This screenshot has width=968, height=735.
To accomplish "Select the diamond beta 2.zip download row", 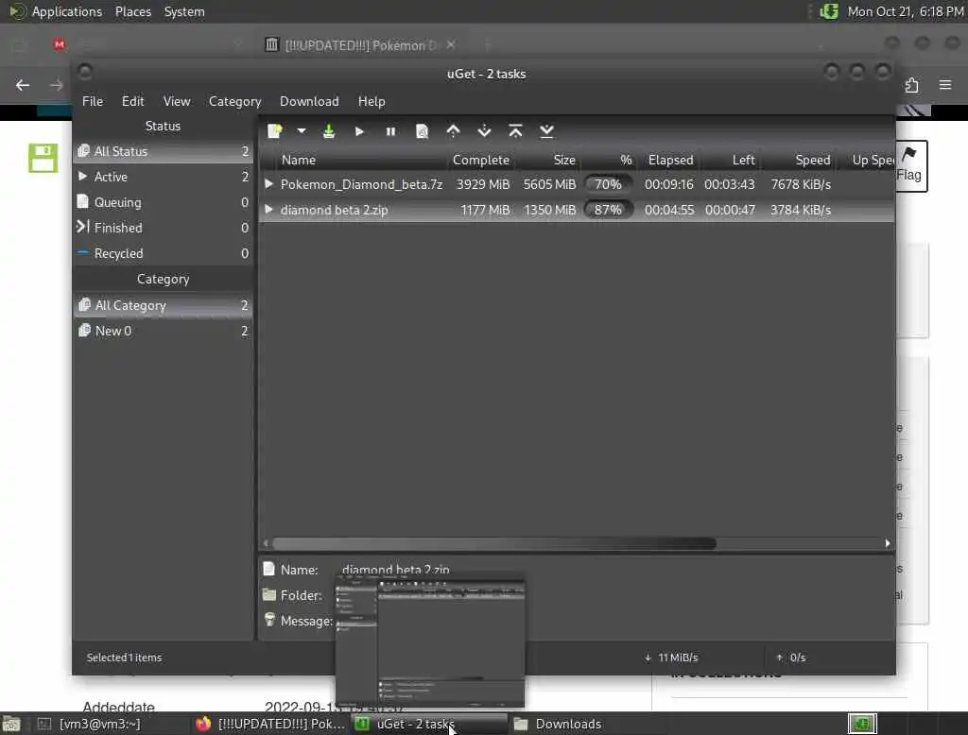I will coord(577,210).
